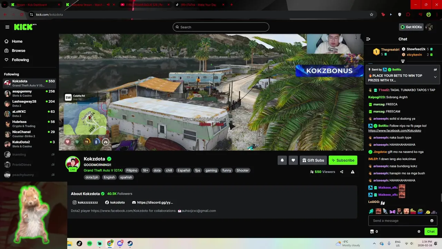Open Steam from the taskbar
The width and height of the screenshot is (442, 249).
(130, 243)
